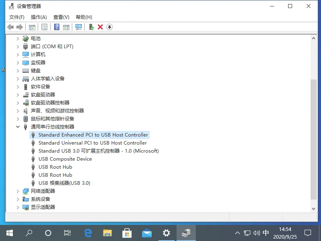The image size is (321, 241).
Task: Open the volume control tray icon
Action: pos(256,233)
